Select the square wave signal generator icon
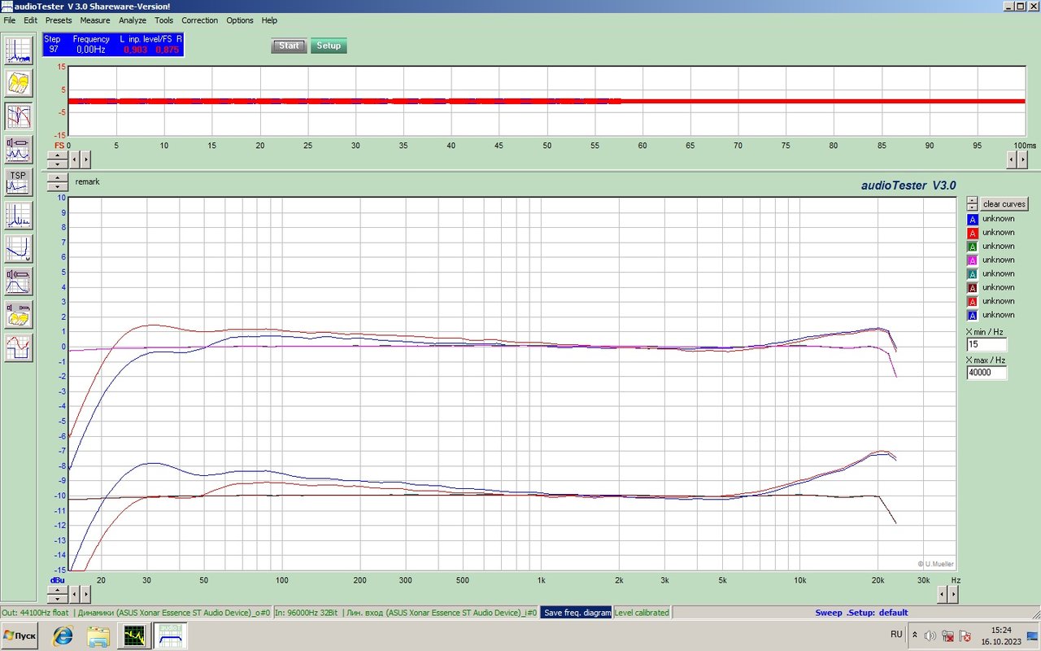Viewport: 1041px width, 651px height. 18,347
